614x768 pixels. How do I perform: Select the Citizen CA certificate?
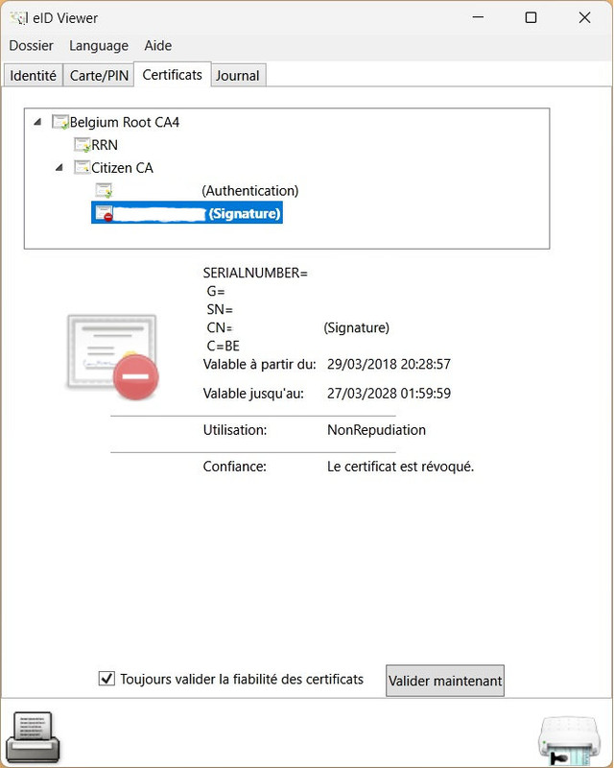click(x=123, y=168)
